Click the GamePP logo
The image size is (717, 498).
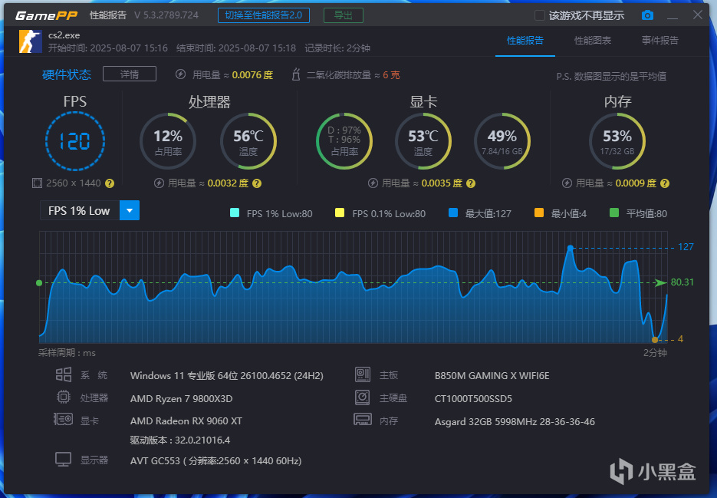point(46,15)
